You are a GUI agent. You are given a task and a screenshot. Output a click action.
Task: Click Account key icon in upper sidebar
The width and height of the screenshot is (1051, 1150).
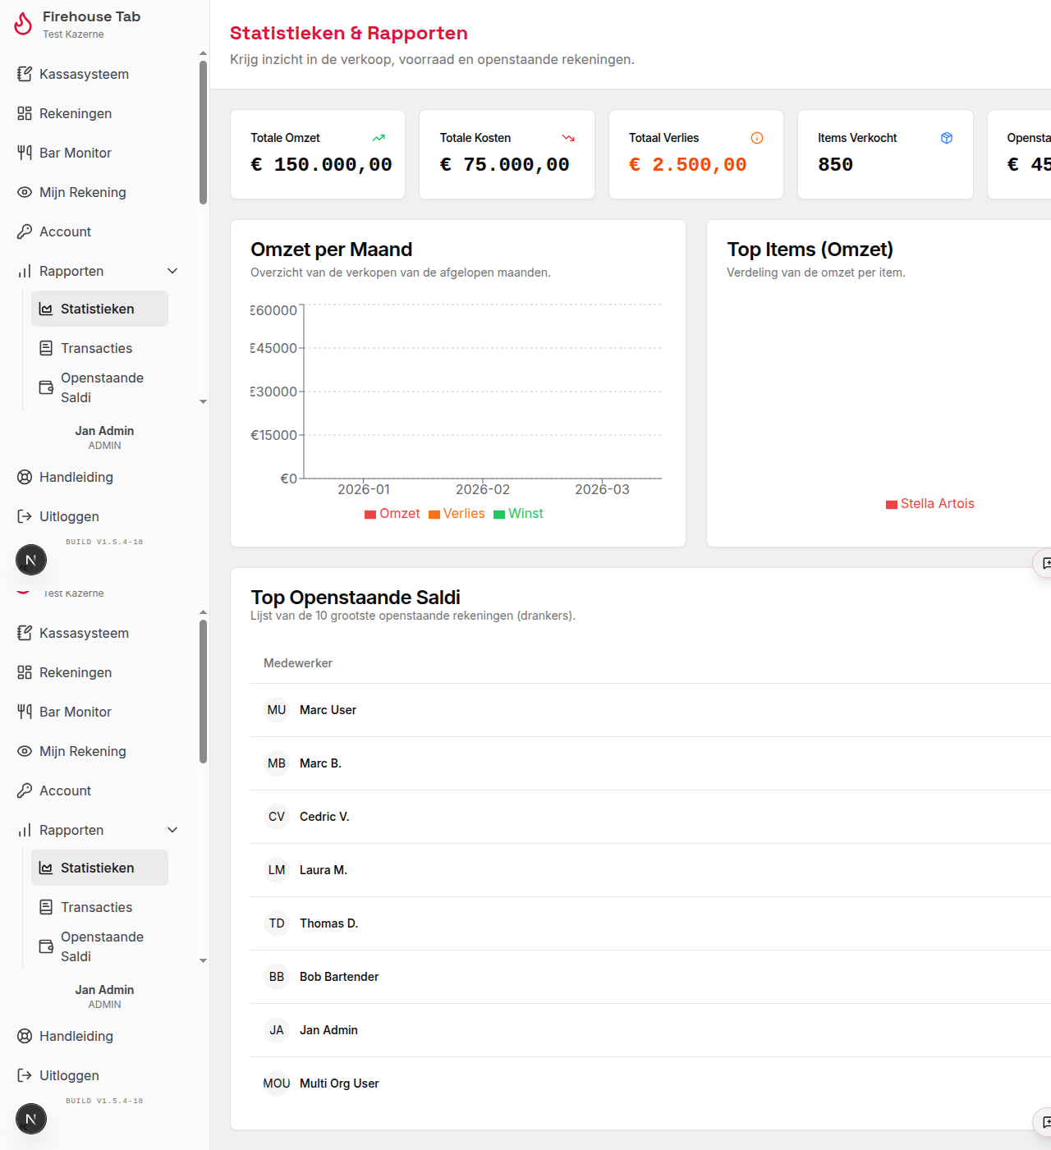click(25, 231)
